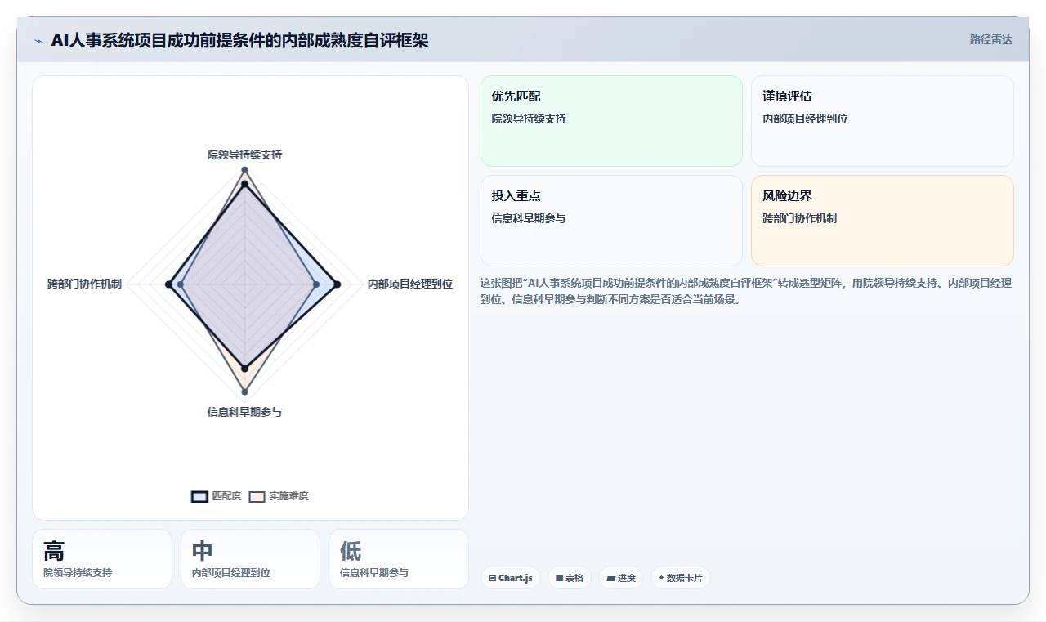Click the description paragraph starting 这张图把
Viewport: 1046px width, 622px height.
pyautogui.click(x=746, y=291)
